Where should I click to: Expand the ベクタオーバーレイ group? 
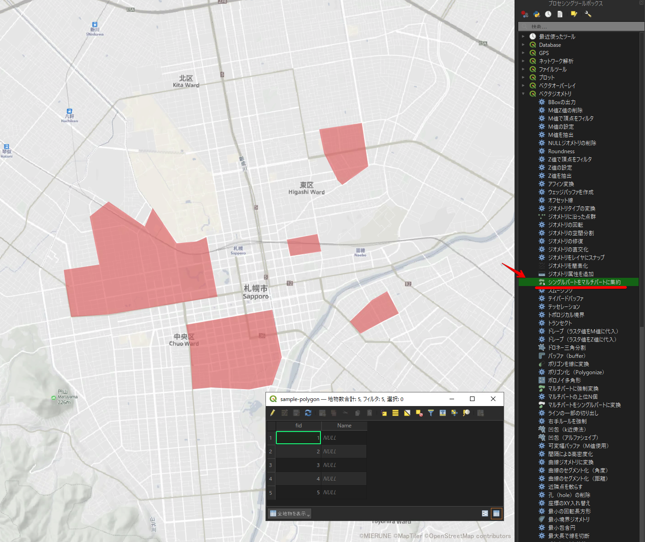coord(523,85)
